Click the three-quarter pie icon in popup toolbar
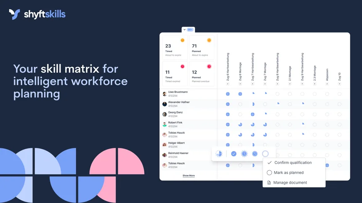Viewport: 362px width, 203px height. pyautogui.click(x=219, y=154)
